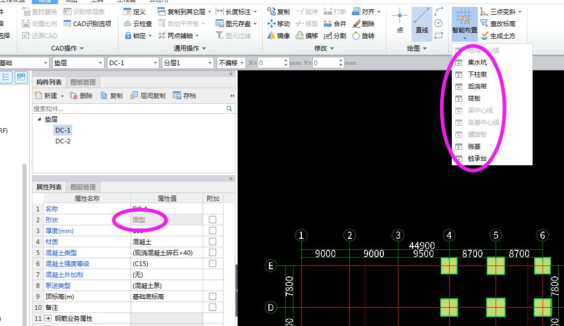
Task: Click the 合并 merge tool
Action: pos(335,23)
